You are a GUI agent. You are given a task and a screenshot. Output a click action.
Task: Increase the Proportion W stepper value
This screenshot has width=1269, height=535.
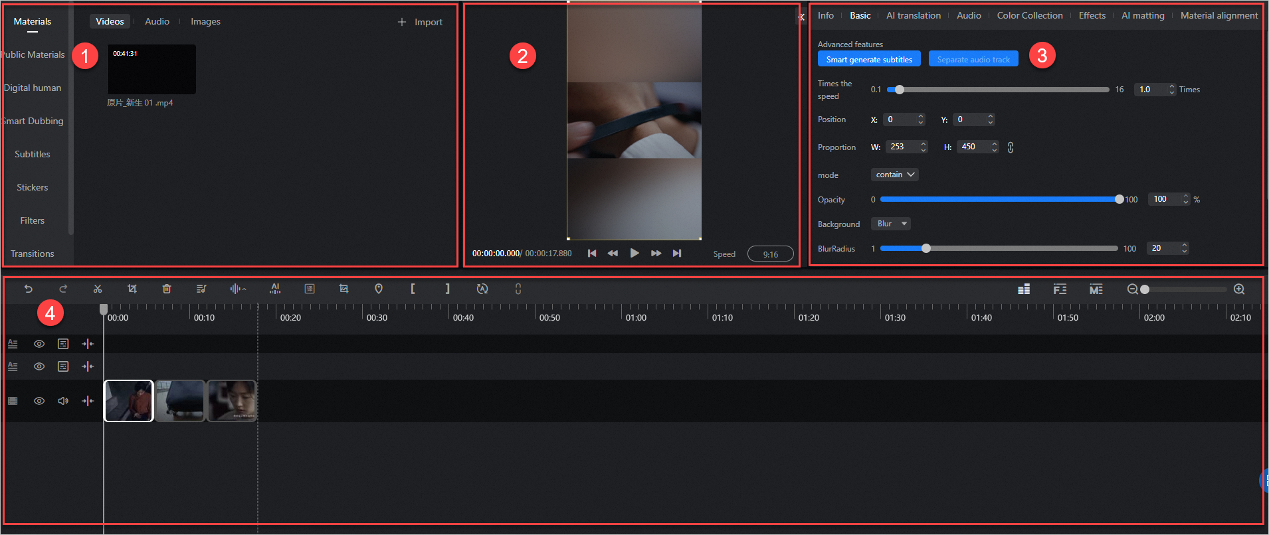[x=924, y=143]
